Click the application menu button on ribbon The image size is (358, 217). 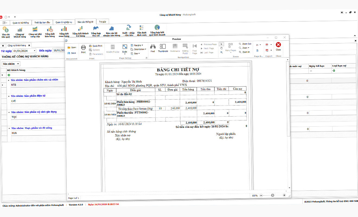[x=5, y=23]
